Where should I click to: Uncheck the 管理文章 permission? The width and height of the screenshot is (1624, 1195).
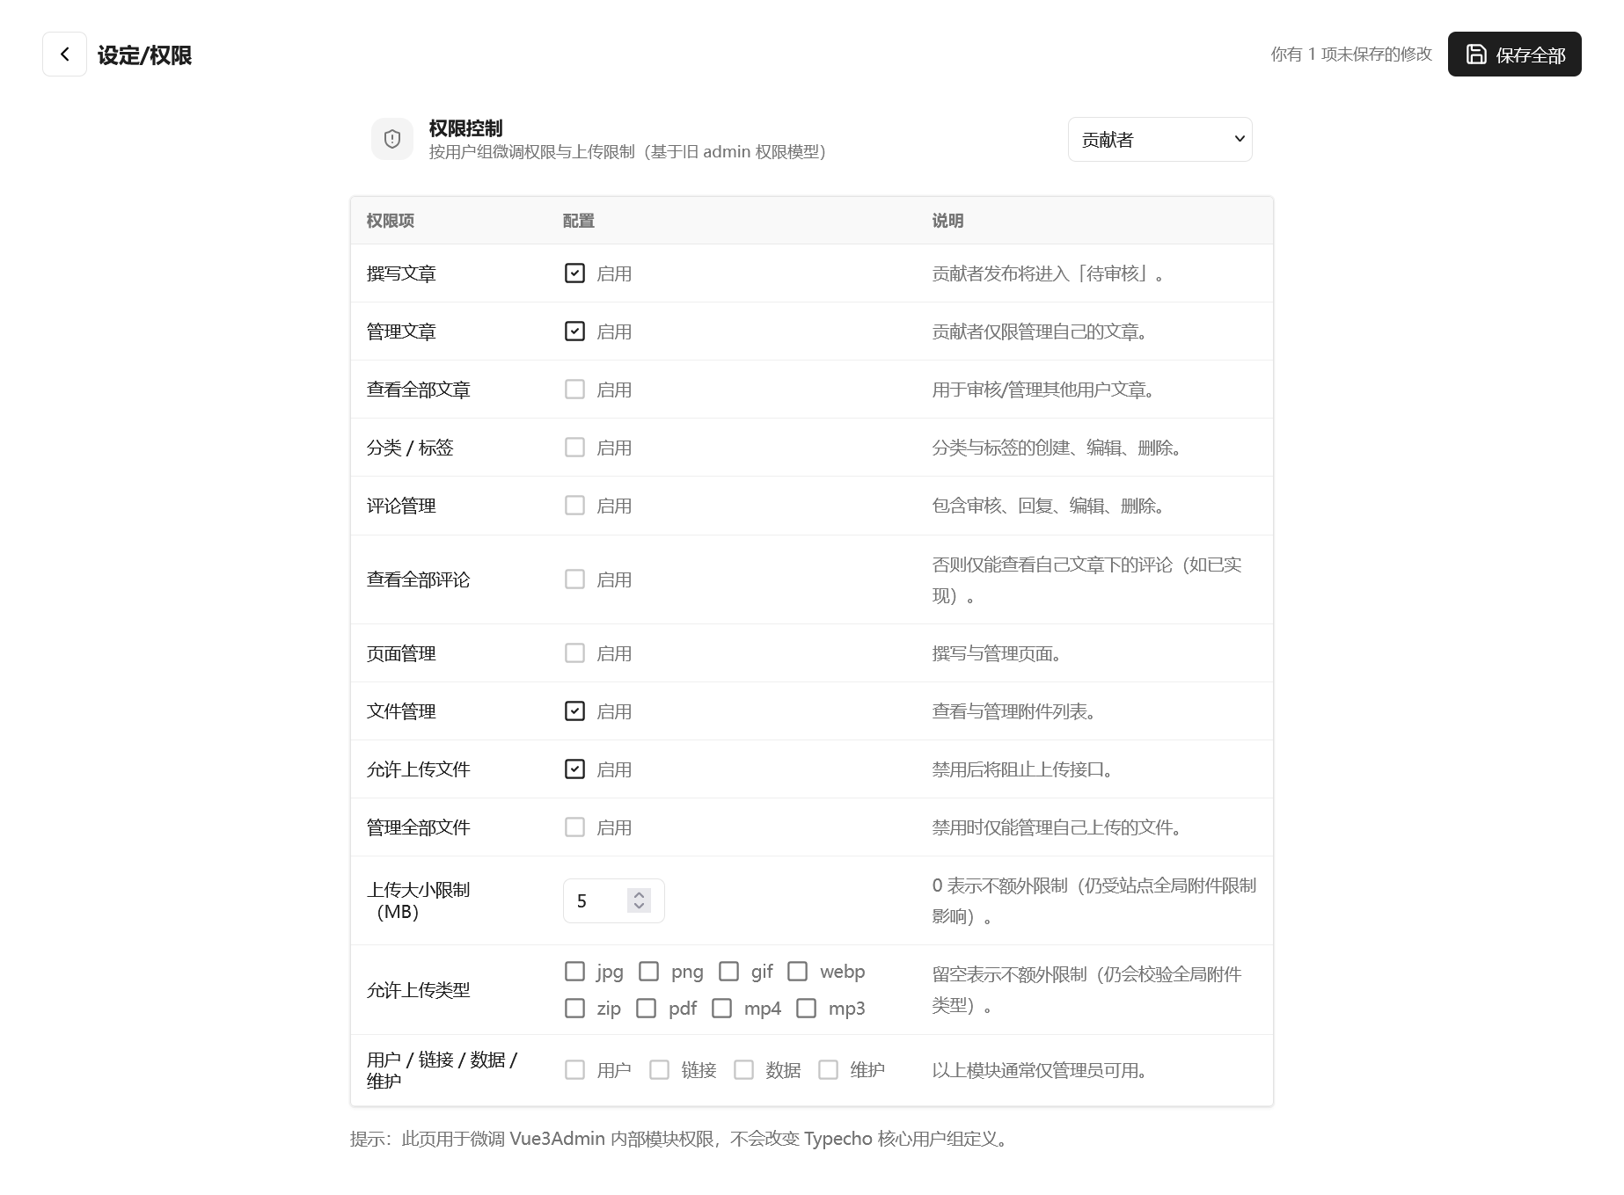[574, 332]
